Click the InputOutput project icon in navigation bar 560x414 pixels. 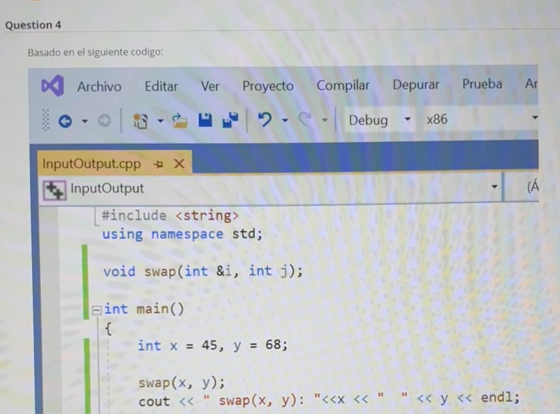(54, 188)
